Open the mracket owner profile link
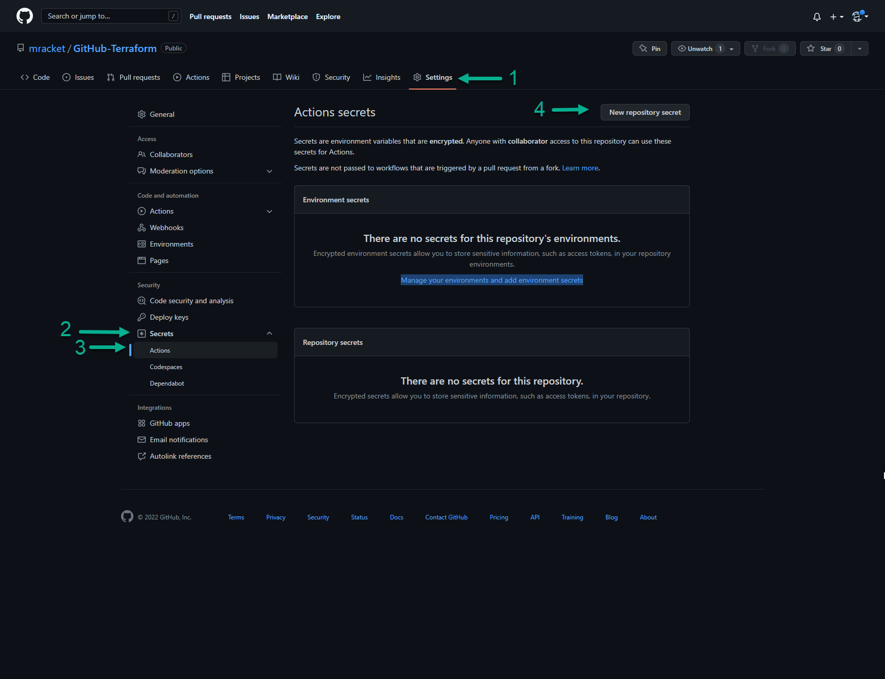Screen dimensions: 885x679 47,48
